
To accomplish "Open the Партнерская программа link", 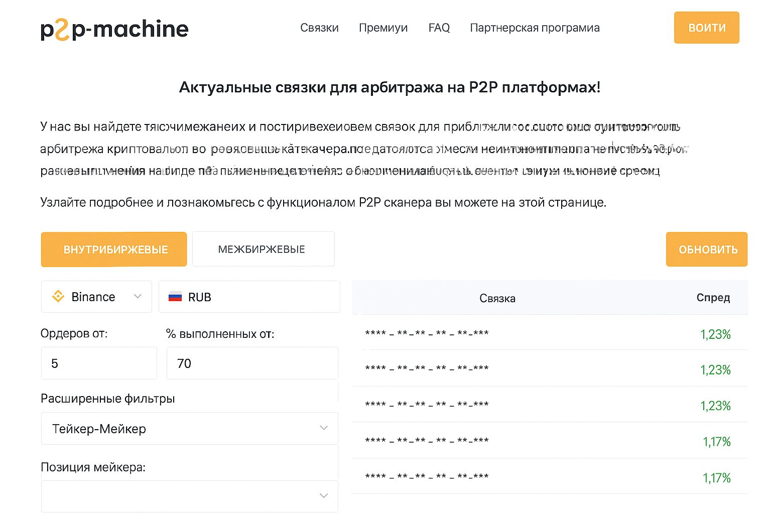I will [535, 28].
